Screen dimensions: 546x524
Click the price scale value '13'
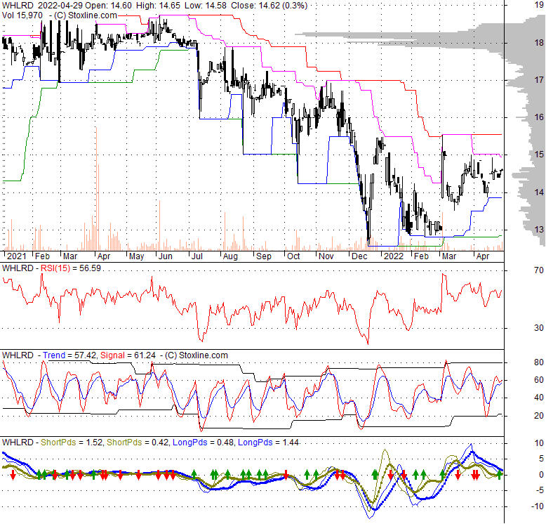coord(539,230)
